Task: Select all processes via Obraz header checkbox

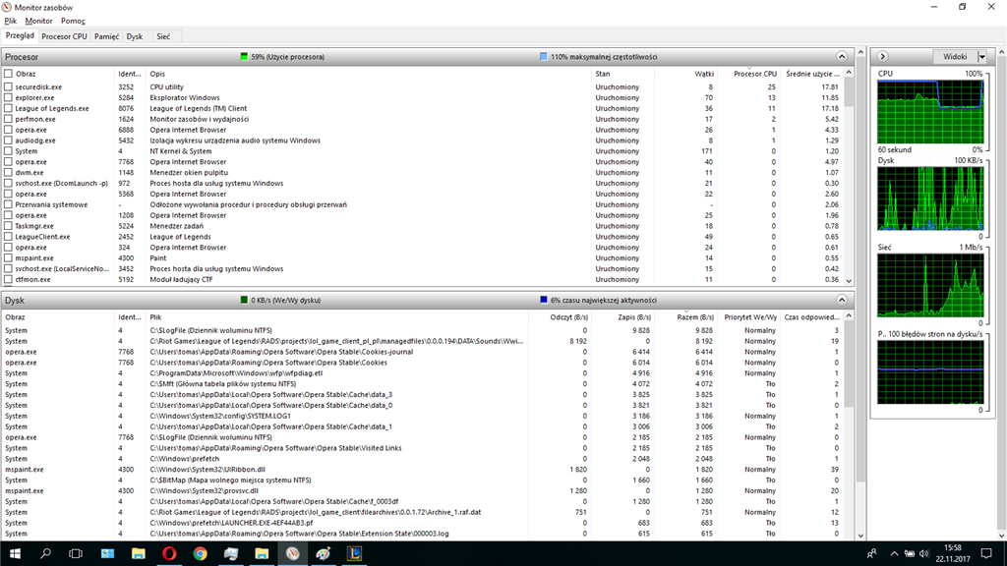Action: click(x=8, y=74)
